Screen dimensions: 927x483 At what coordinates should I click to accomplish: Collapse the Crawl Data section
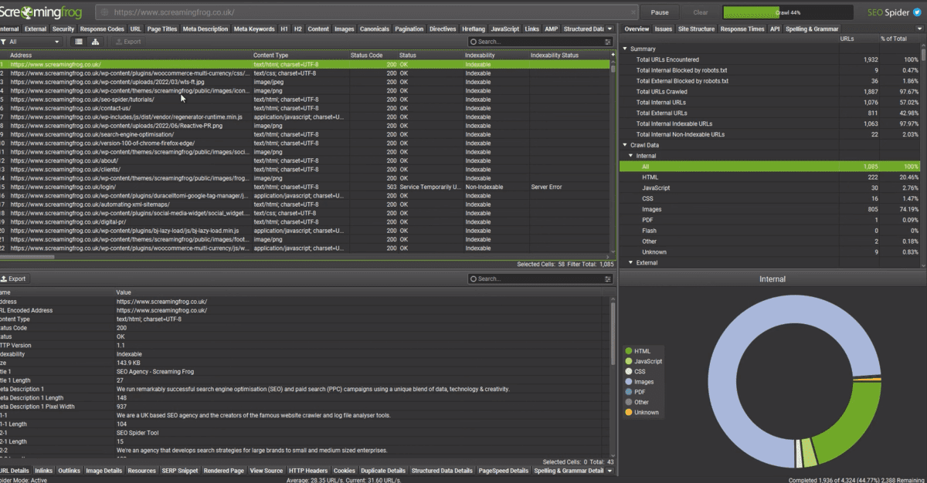click(626, 145)
